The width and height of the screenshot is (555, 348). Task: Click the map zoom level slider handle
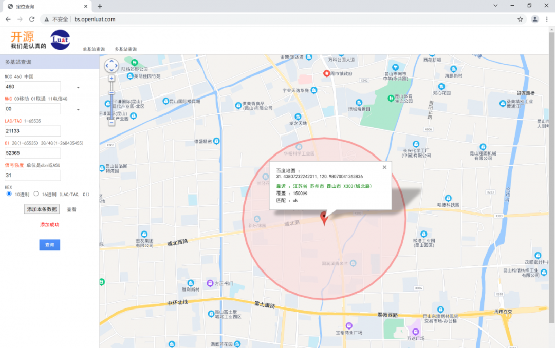[112, 93]
